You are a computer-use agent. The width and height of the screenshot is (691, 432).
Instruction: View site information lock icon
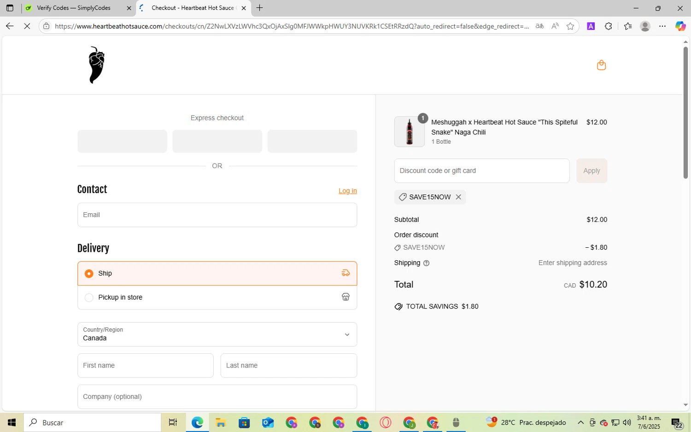(46, 26)
